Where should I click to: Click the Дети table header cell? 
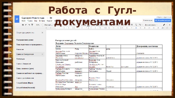(x=72, y=46)
